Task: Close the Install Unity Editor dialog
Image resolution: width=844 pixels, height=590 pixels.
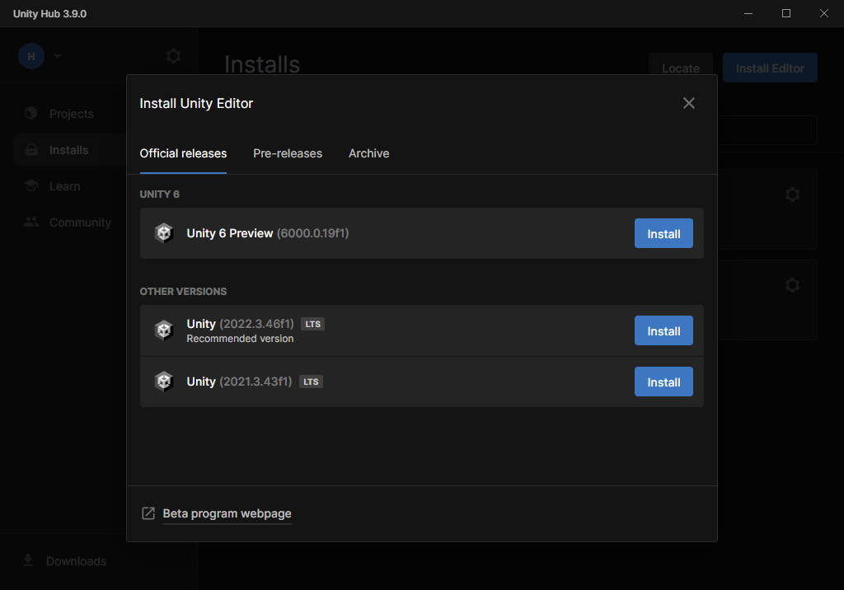Action: point(688,103)
